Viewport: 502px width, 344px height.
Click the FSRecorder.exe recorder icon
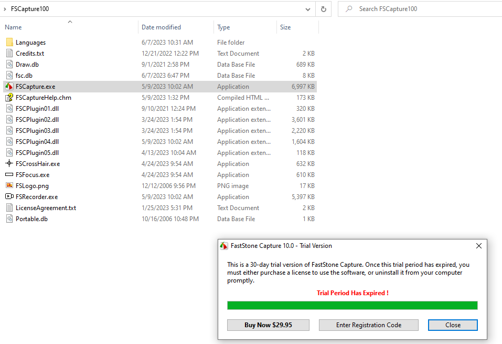point(9,196)
